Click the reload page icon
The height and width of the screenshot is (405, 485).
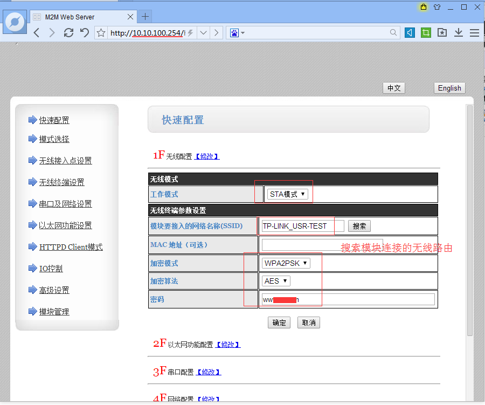pos(68,33)
